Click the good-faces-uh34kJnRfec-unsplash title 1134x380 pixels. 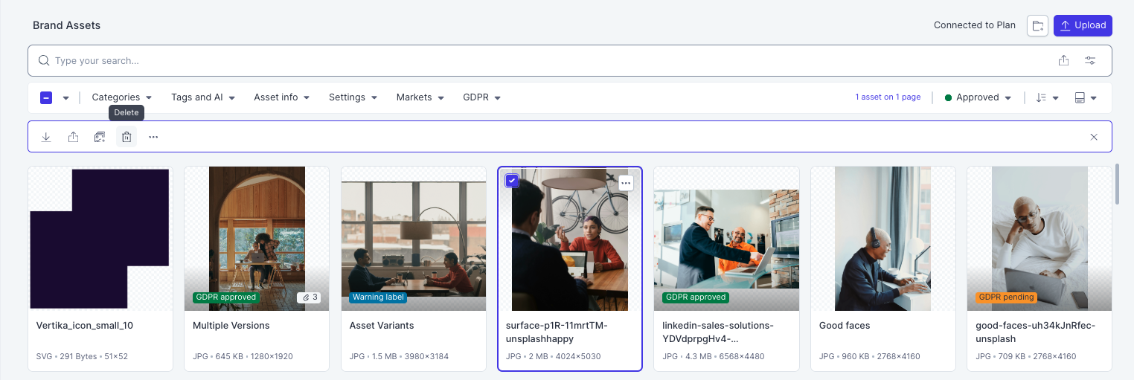click(x=1036, y=332)
